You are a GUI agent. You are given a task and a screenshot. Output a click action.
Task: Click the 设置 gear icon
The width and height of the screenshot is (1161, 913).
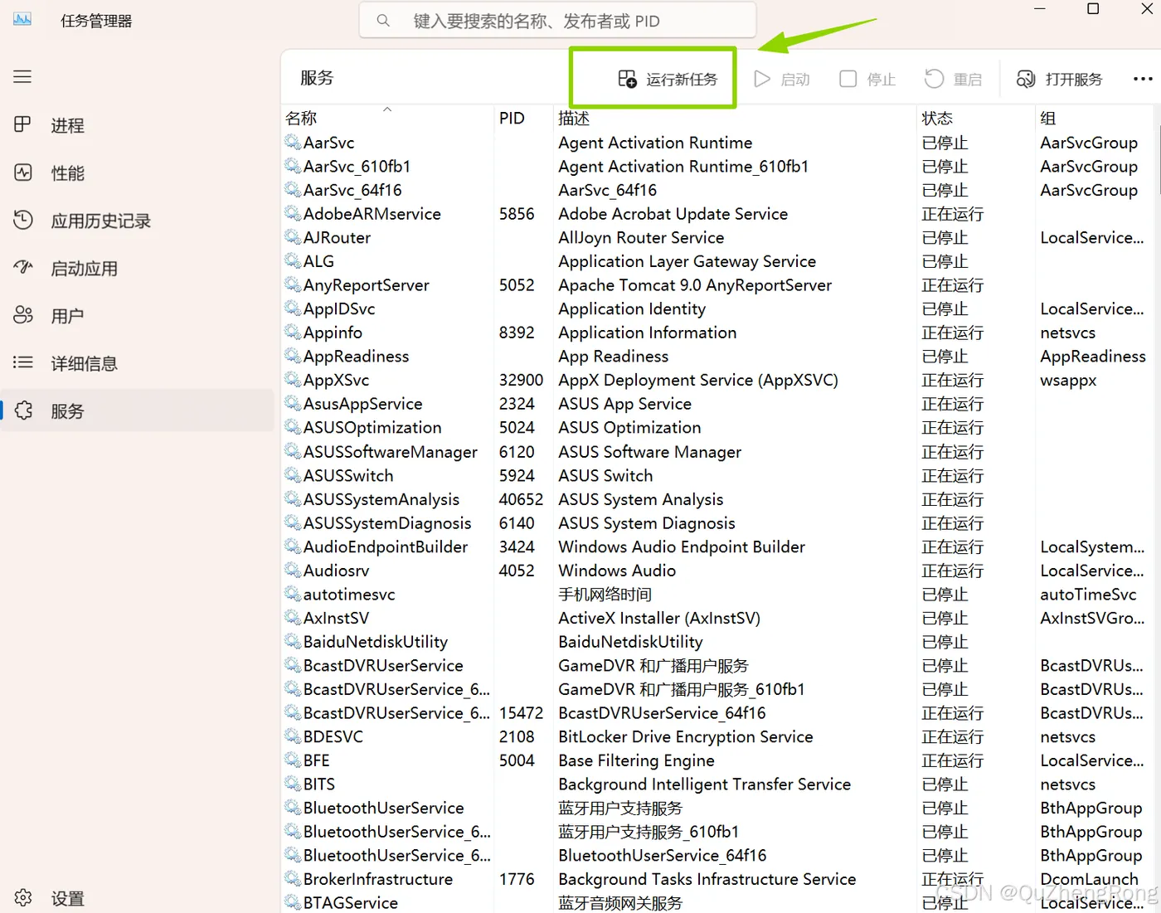[x=23, y=897]
